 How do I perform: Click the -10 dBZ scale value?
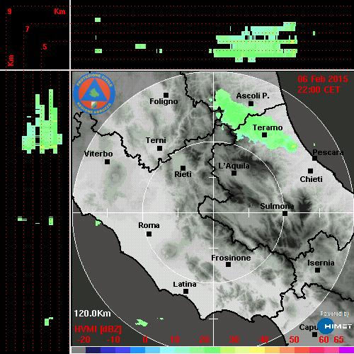[x=113, y=340]
